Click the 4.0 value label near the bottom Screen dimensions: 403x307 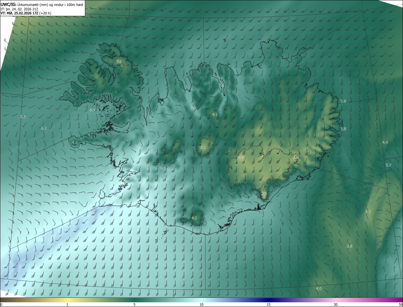click(319, 289)
